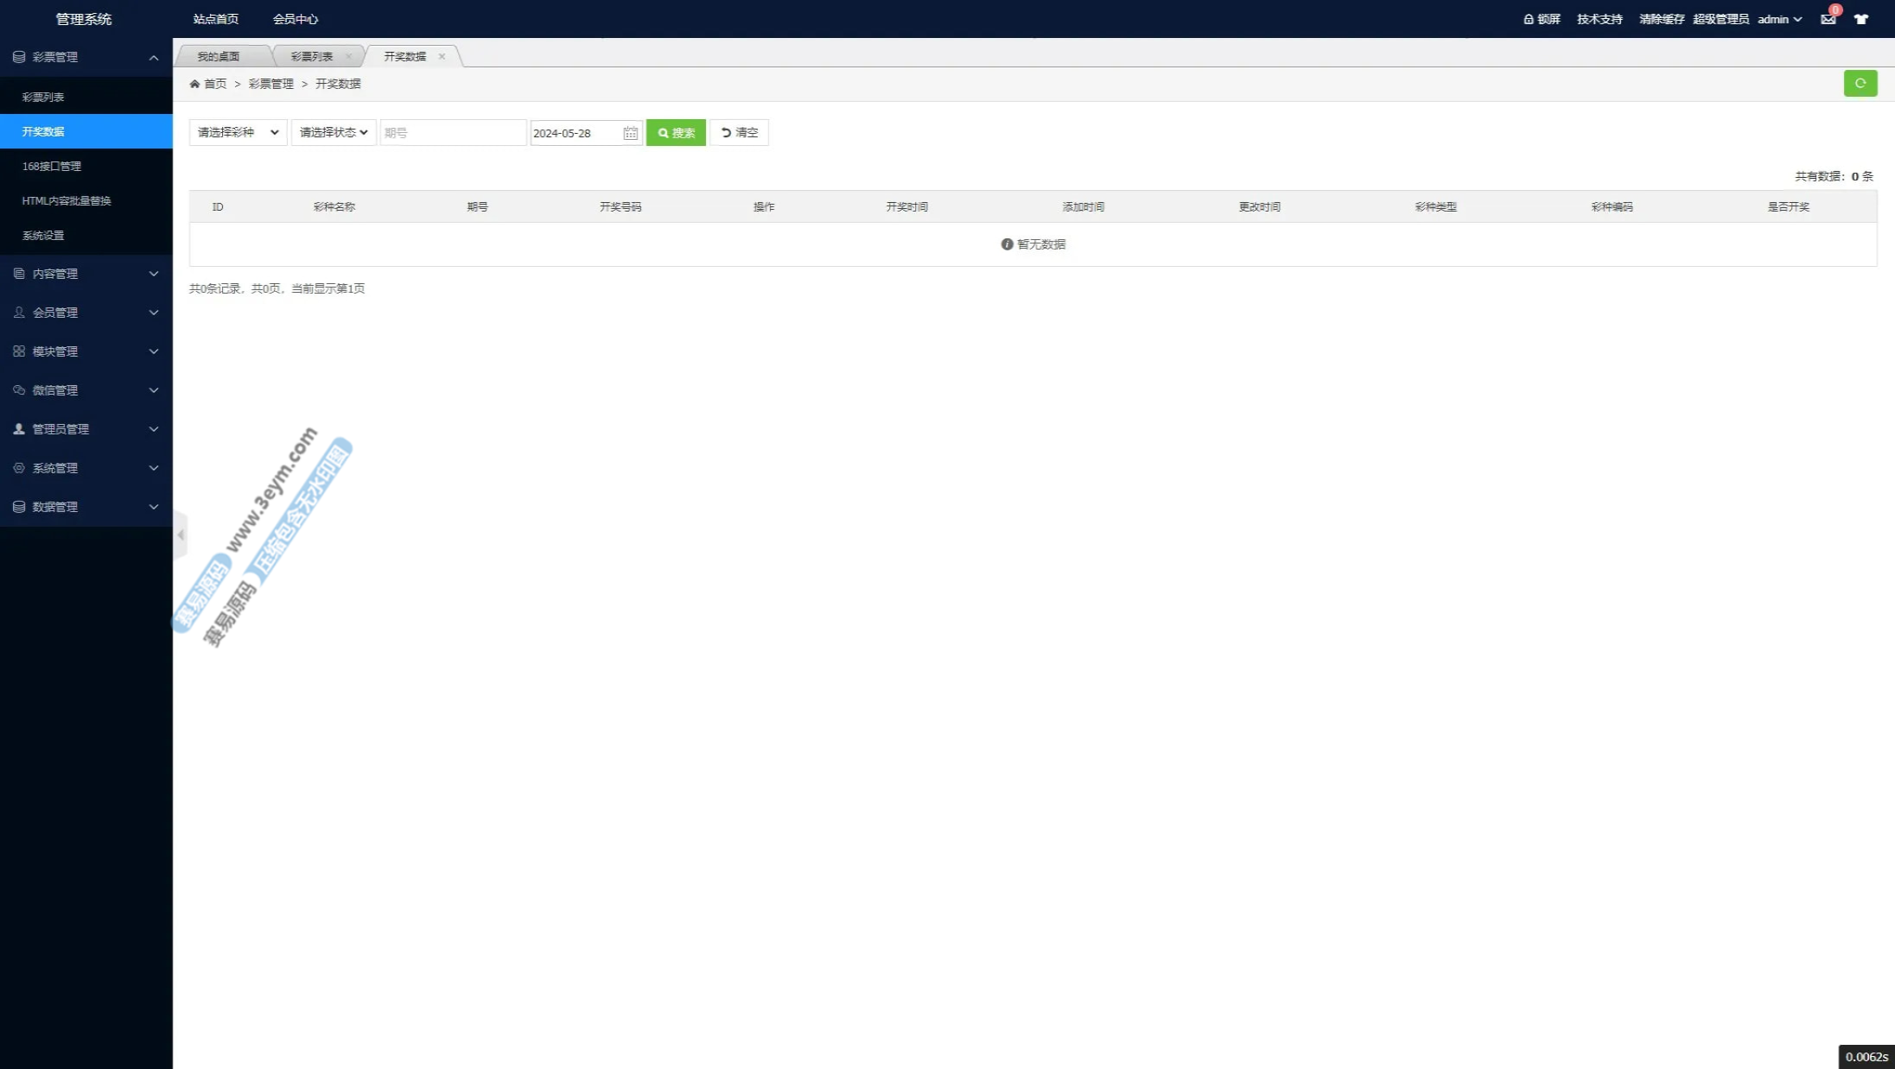The image size is (1895, 1069).
Task: Expand the admin user dropdown
Action: click(x=1779, y=19)
